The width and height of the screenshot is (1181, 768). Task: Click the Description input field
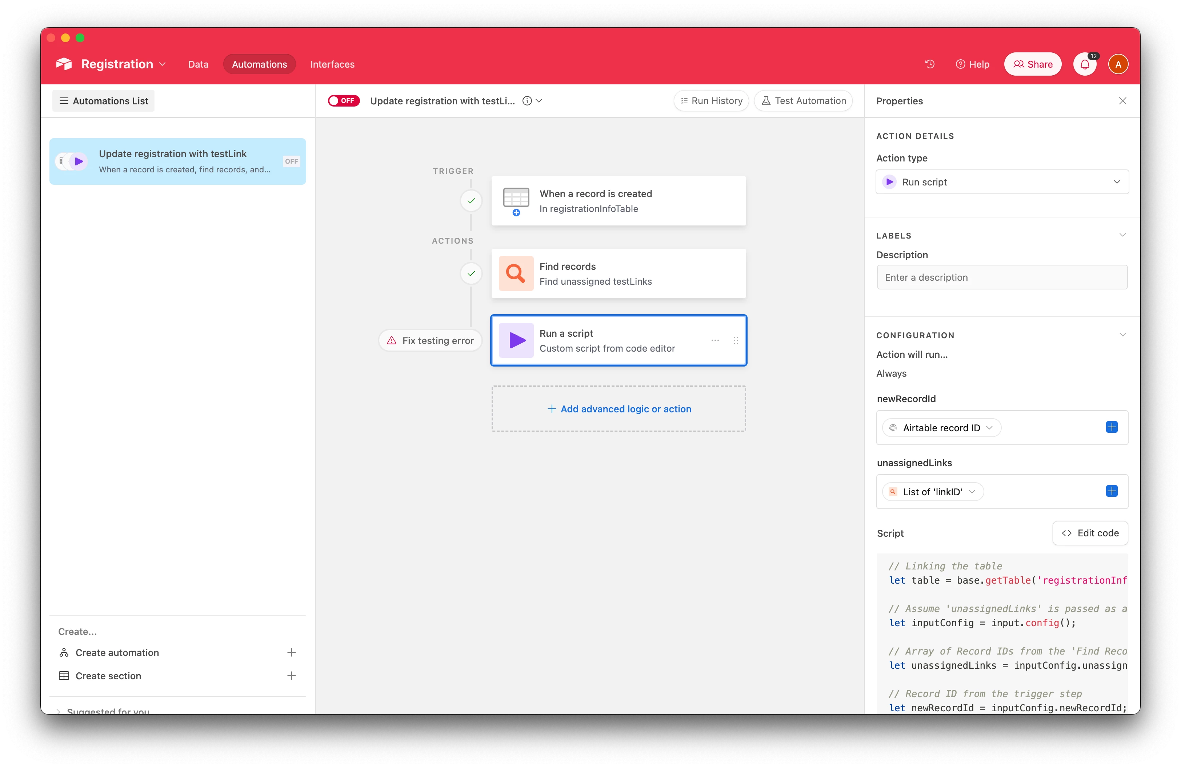point(1002,277)
